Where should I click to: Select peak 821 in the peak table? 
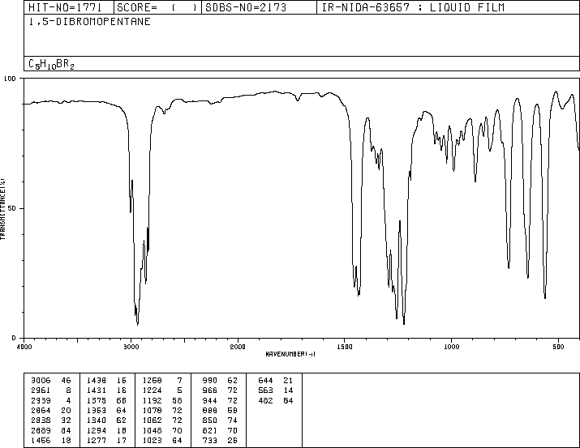click(x=210, y=430)
